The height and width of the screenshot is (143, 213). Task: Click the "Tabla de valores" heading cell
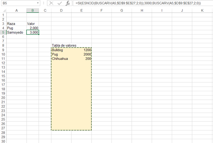tap(61, 45)
